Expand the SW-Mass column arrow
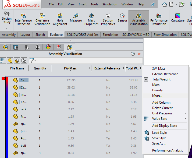 [90, 68]
